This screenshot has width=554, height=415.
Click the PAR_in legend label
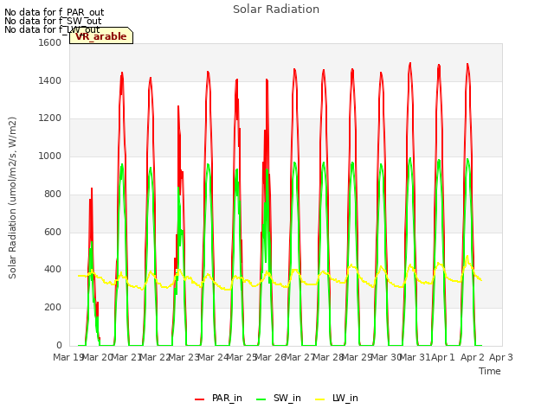(x=227, y=398)
